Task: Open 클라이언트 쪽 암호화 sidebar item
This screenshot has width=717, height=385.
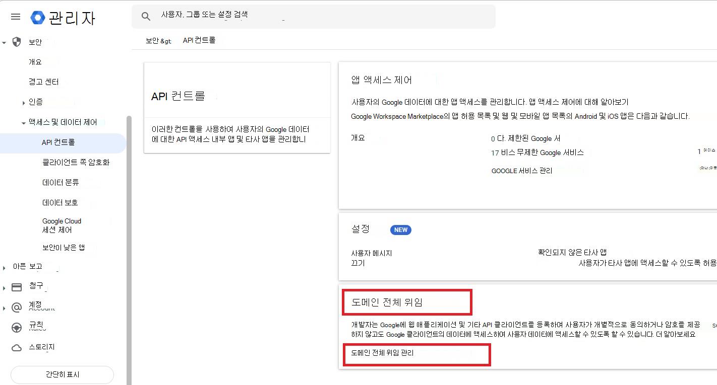Action: [76, 162]
